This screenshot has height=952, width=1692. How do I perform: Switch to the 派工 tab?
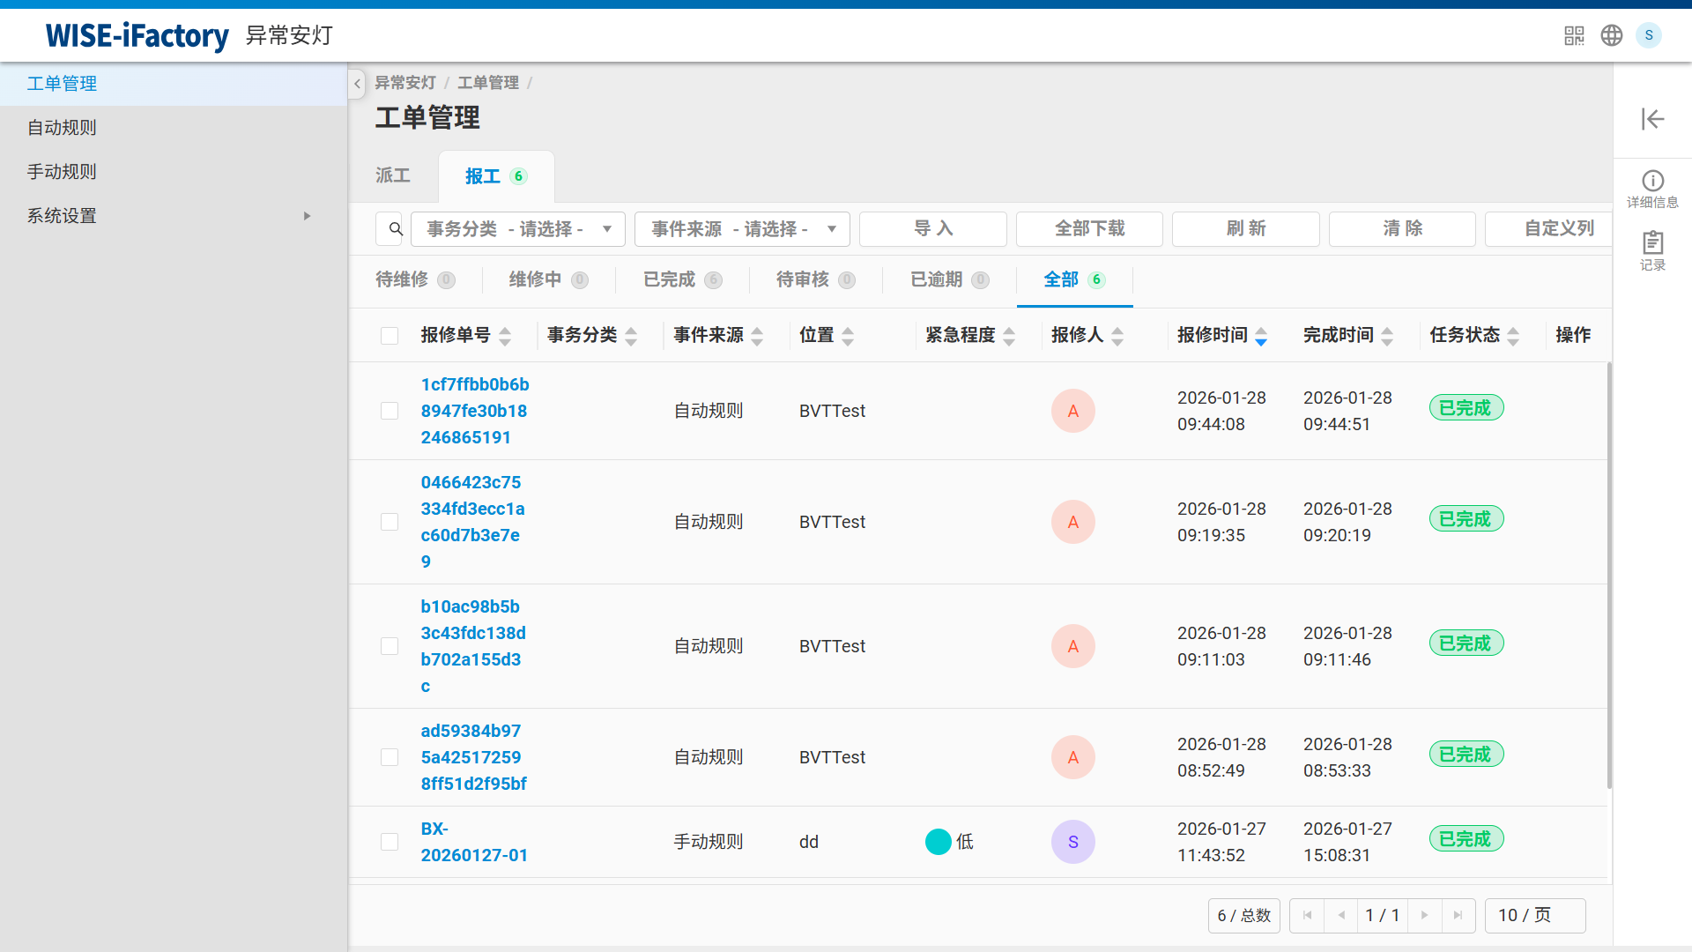pos(393,175)
